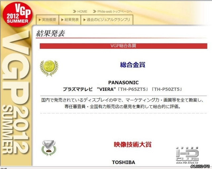The height and width of the screenshot is (169, 212).
Task: Open the TH-P65ZT5 model link
Action: pyautogui.click(x=133, y=89)
